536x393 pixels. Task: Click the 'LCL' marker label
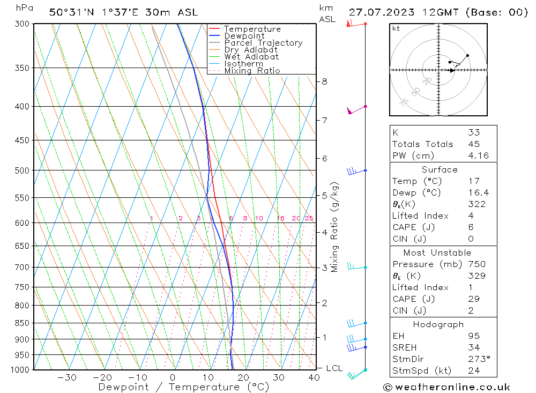pyautogui.click(x=334, y=368)
